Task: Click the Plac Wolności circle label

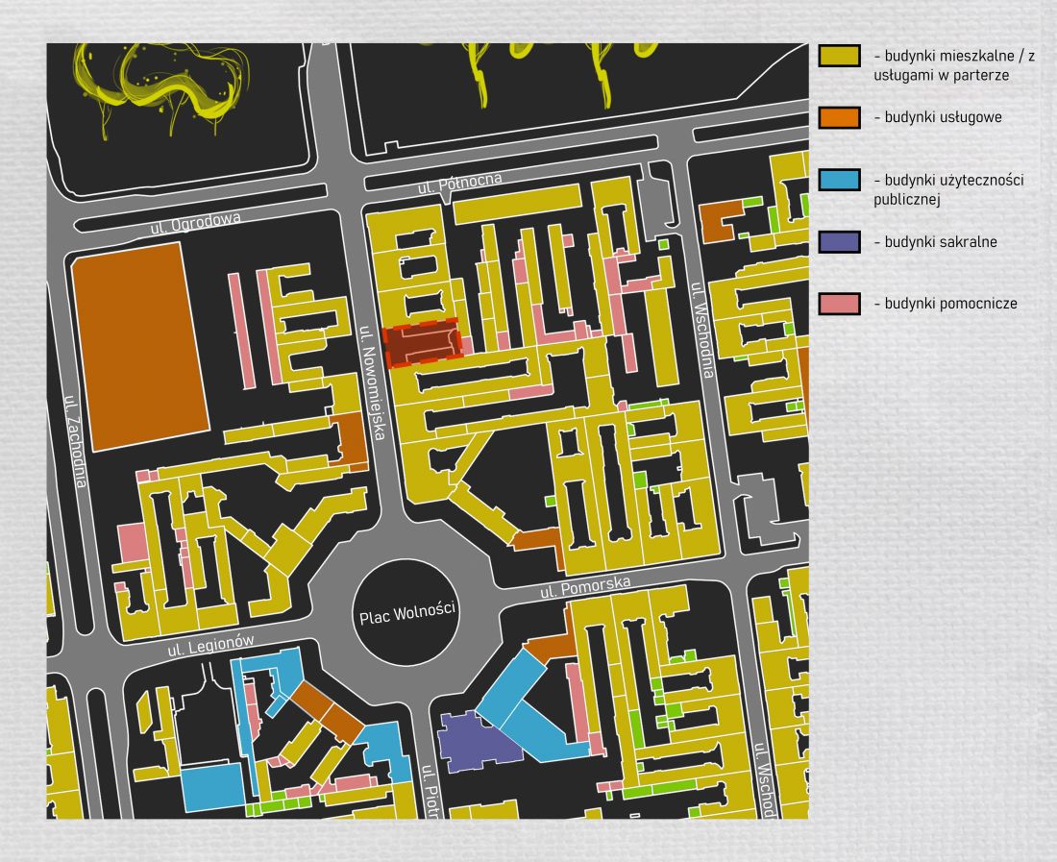Action: tap(407, 614)
